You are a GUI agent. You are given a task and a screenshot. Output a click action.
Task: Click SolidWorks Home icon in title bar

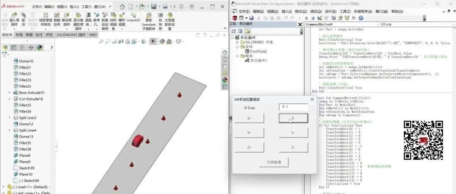coord(122,6)
